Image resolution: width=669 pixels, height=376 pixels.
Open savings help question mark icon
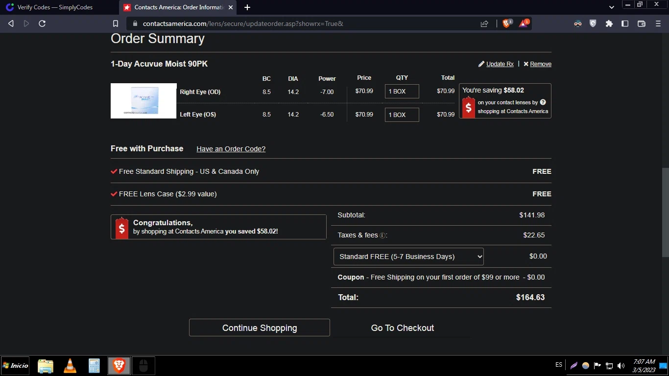[543, 102]
